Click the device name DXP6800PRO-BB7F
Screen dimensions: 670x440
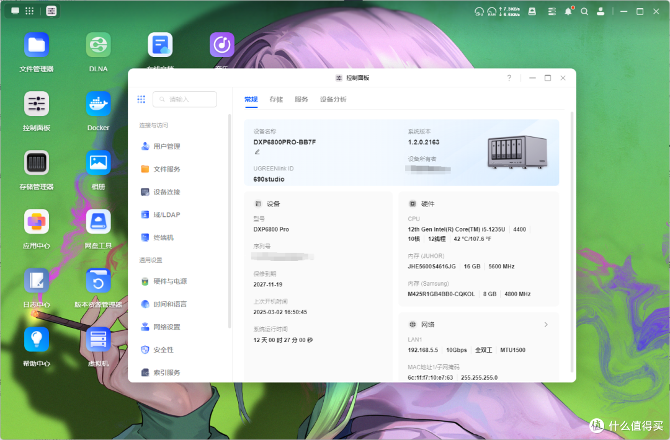pyautogui.click(x=285, y=142)
